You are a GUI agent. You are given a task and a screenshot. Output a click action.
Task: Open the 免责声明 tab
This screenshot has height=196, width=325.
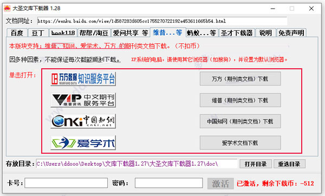(291, 33)
